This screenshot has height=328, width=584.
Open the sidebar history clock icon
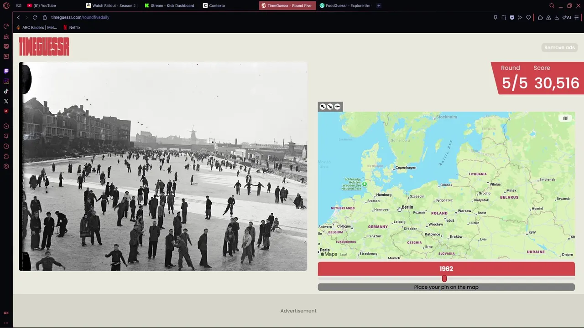pyautogui.click(x=6, y=146)
